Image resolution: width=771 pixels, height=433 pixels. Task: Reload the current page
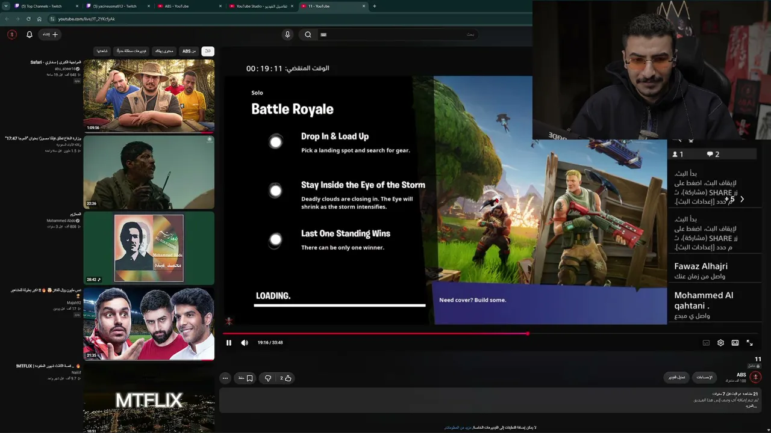(x=28, y=19)
